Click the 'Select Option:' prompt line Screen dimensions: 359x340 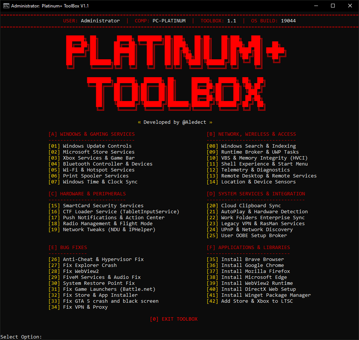[21, 337]
